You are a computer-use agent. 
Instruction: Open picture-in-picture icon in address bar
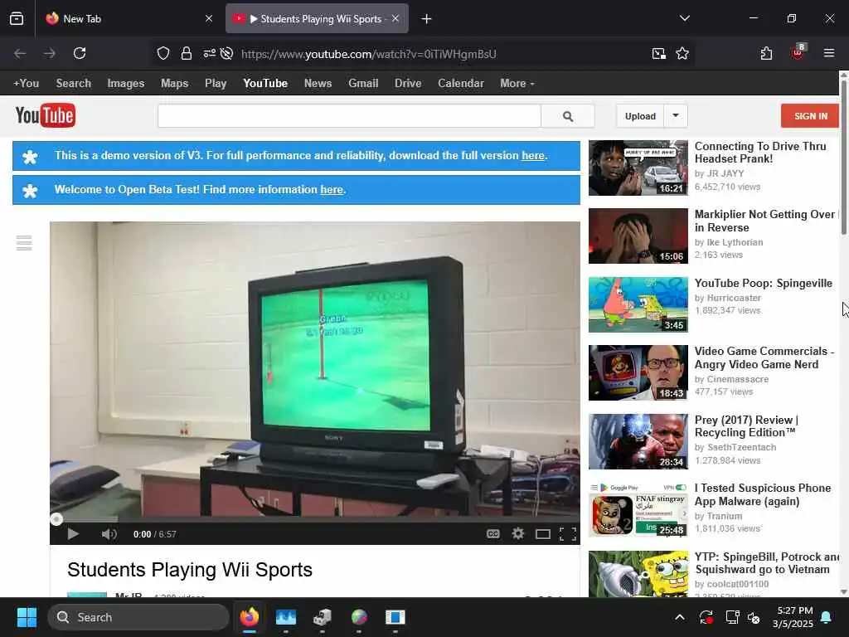coord(659,53)
